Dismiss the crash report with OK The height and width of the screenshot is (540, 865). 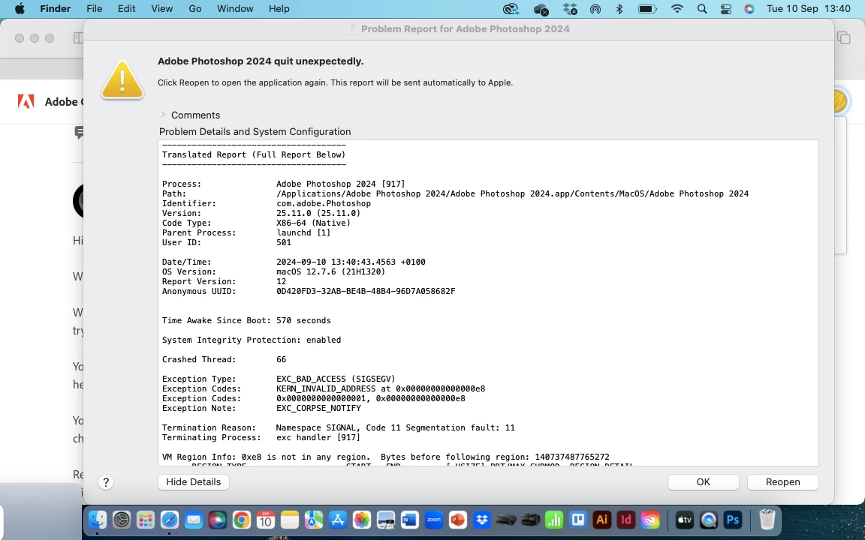(x=703, y=481)
